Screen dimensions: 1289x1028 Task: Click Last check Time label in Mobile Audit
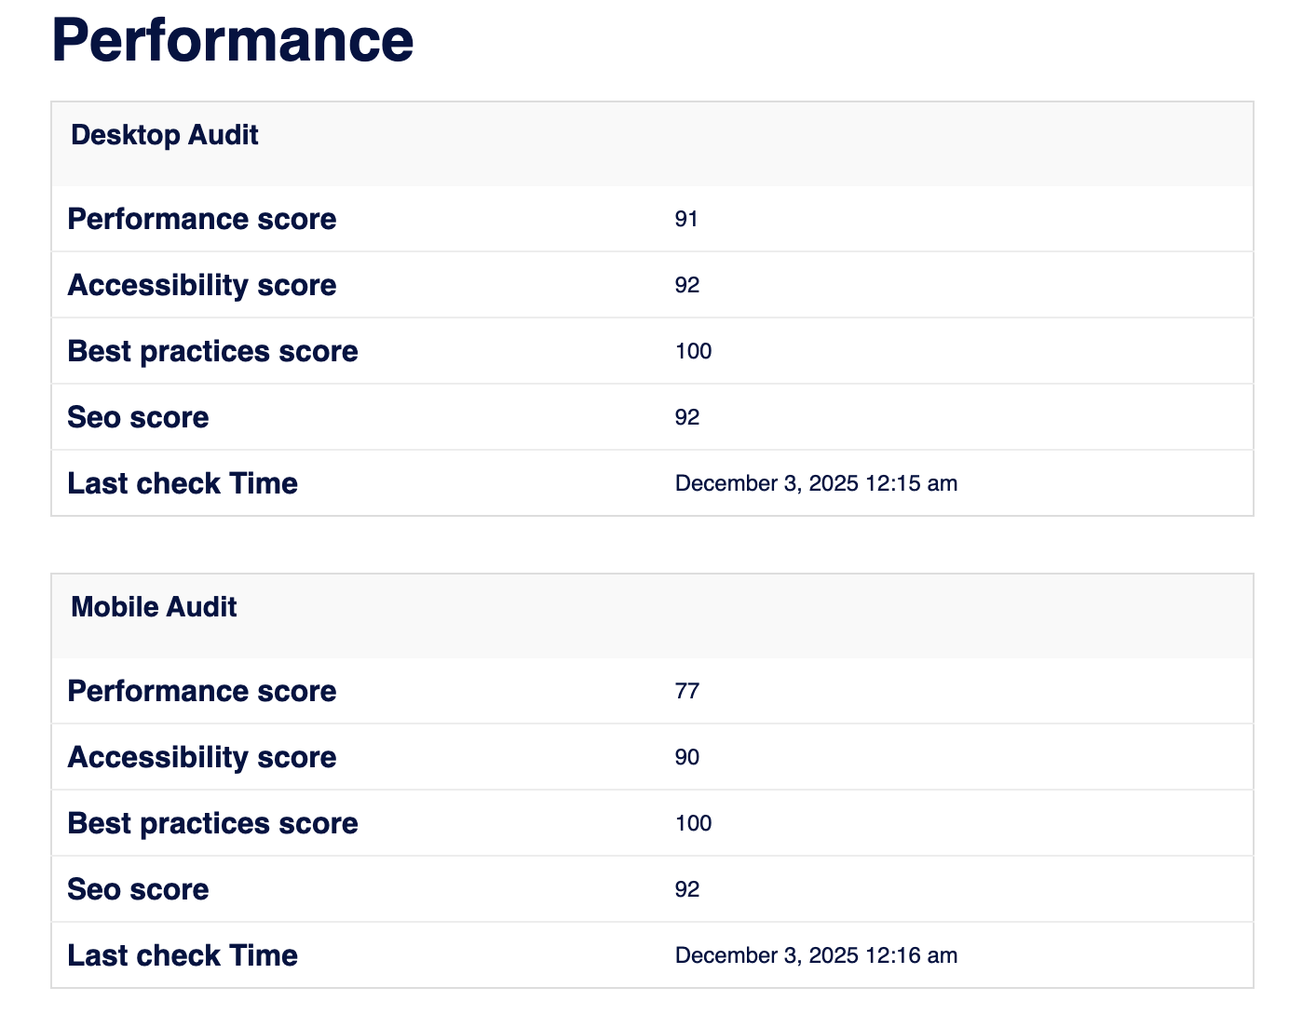[183, 956]
